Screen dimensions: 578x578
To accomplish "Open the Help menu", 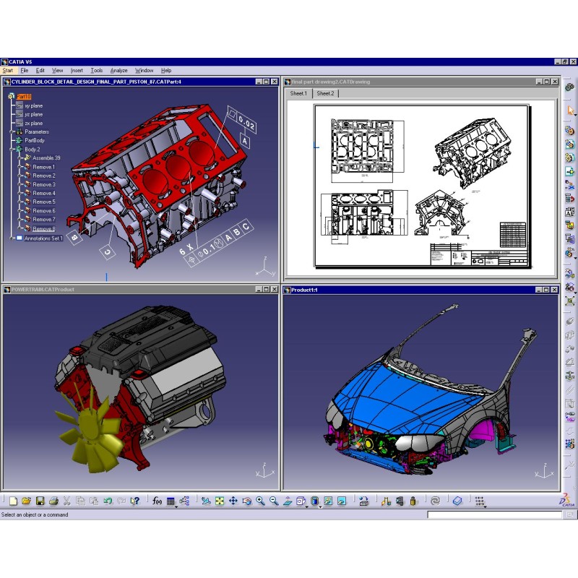I will coord(166,70).
